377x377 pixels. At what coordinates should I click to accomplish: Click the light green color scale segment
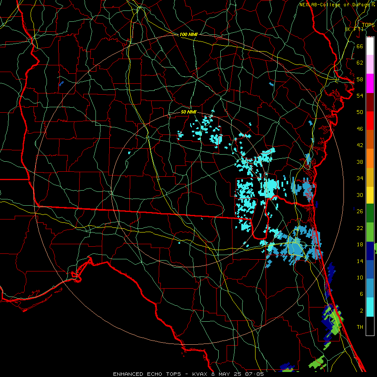point(370,232)
